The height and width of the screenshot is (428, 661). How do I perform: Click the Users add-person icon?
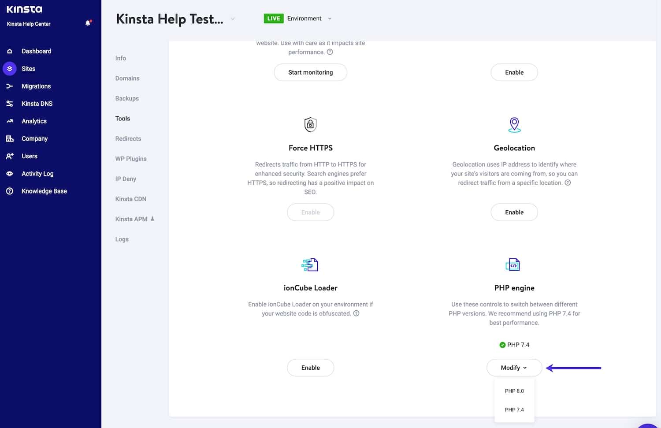coord(10,156)
